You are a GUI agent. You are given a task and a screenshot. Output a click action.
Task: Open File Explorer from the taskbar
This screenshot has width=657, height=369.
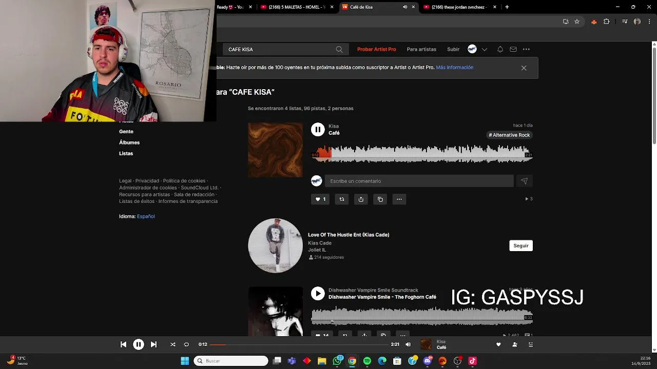click(x=322, y=361)
